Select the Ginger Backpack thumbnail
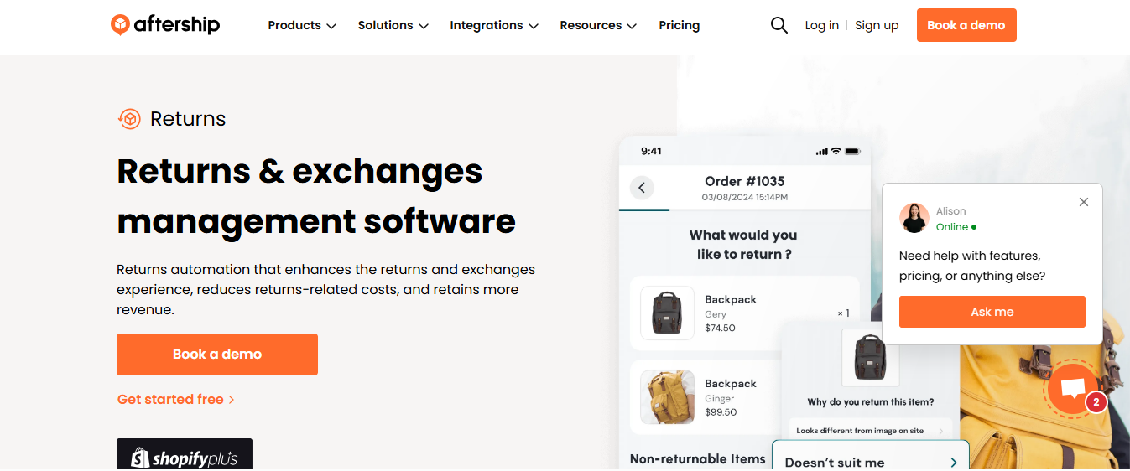 (x=667, y=397)
